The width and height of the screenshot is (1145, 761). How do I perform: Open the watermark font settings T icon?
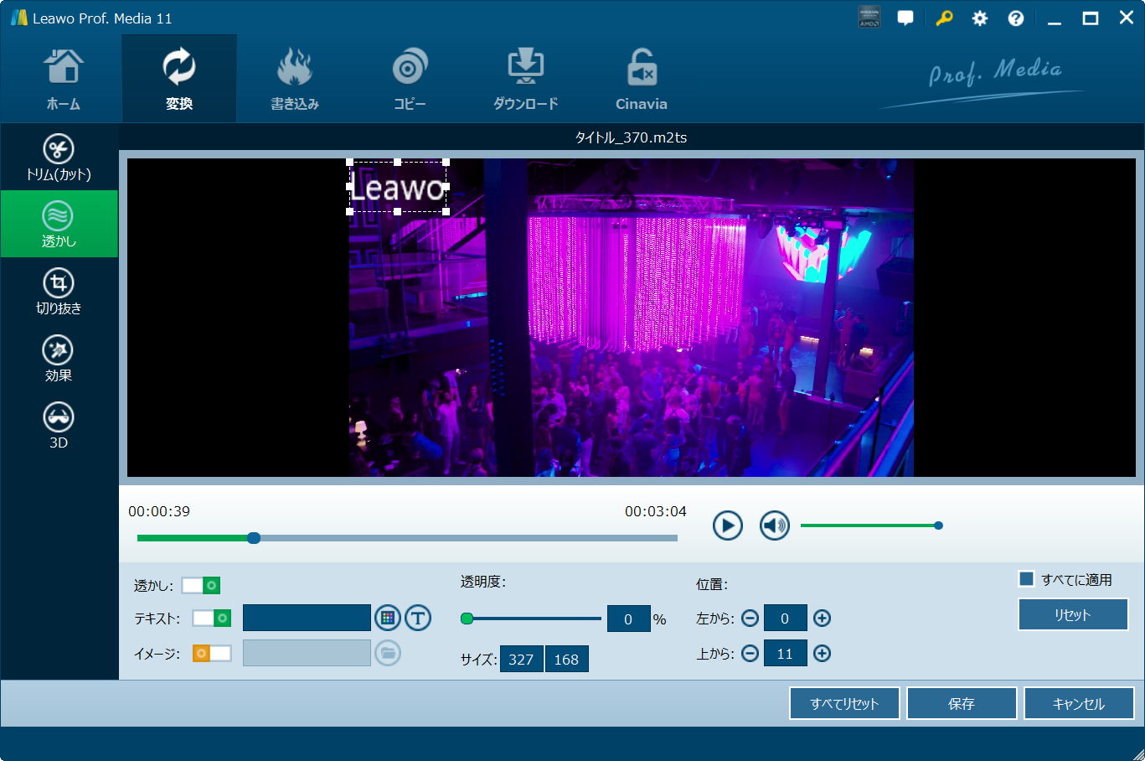418,619
